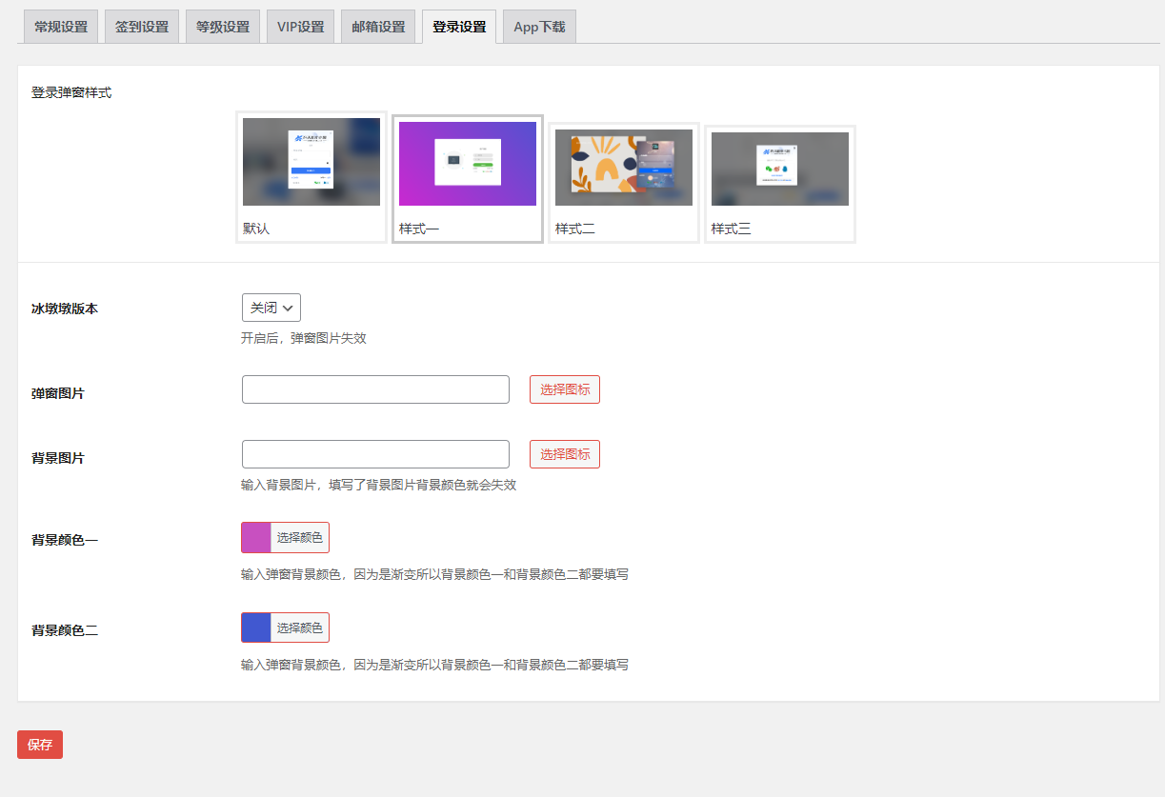The image size is (1165, 797).
Task: Switch to the VIP设置 tab
Action: click(300, 27)
